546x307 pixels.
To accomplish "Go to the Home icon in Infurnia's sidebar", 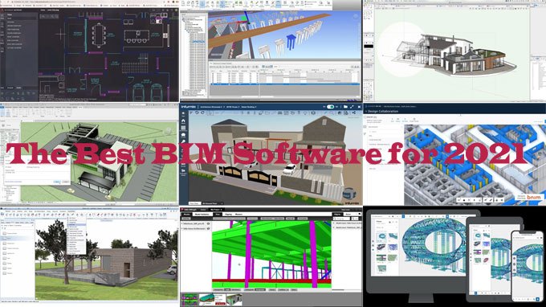I will pyautogui.click(x=184, y=121).
